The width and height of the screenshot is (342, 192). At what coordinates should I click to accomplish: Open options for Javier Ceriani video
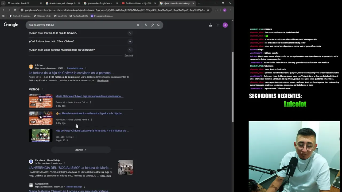click(x=90, y=102)
